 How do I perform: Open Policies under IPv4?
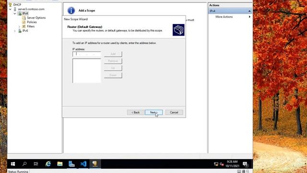32,22
